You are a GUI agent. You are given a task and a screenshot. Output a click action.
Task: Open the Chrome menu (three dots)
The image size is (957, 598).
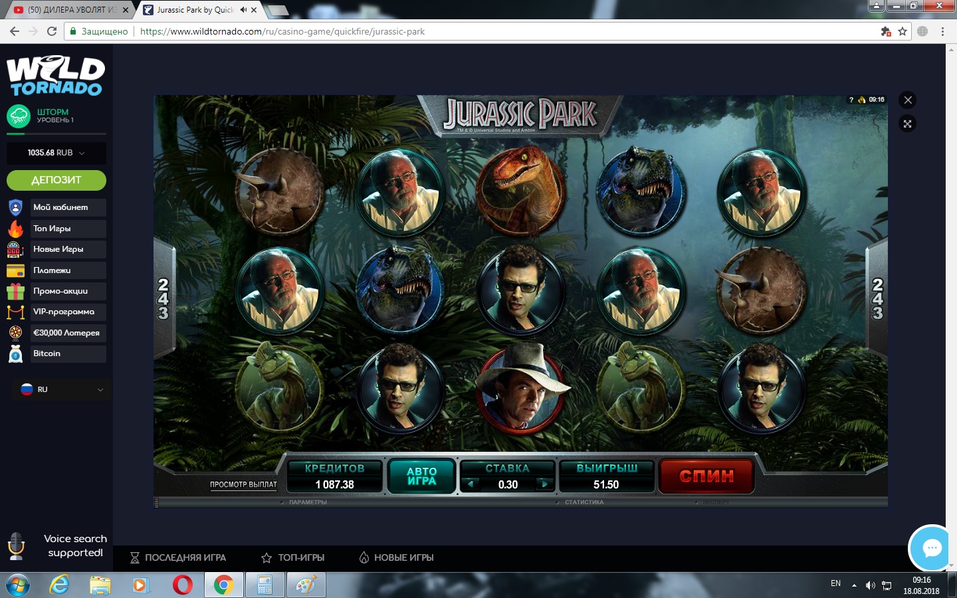942,31
